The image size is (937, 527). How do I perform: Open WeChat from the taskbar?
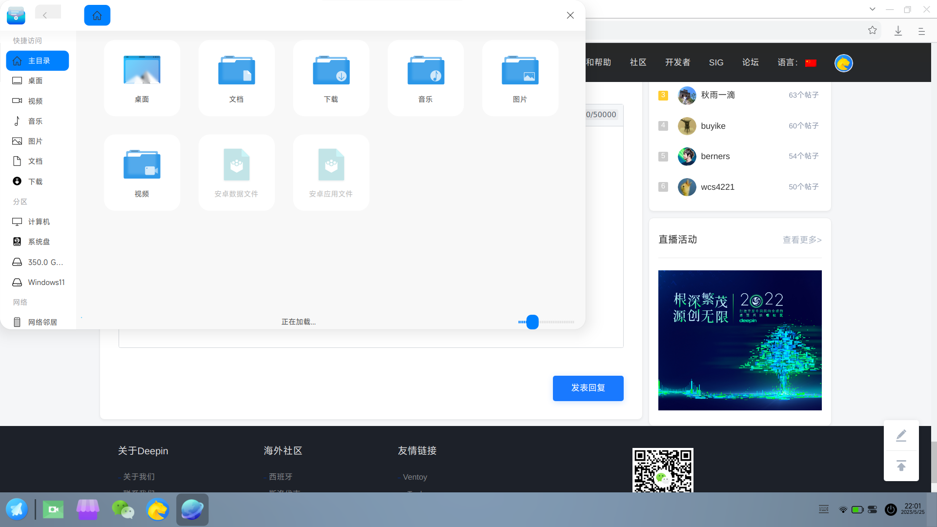click(123, 509)
